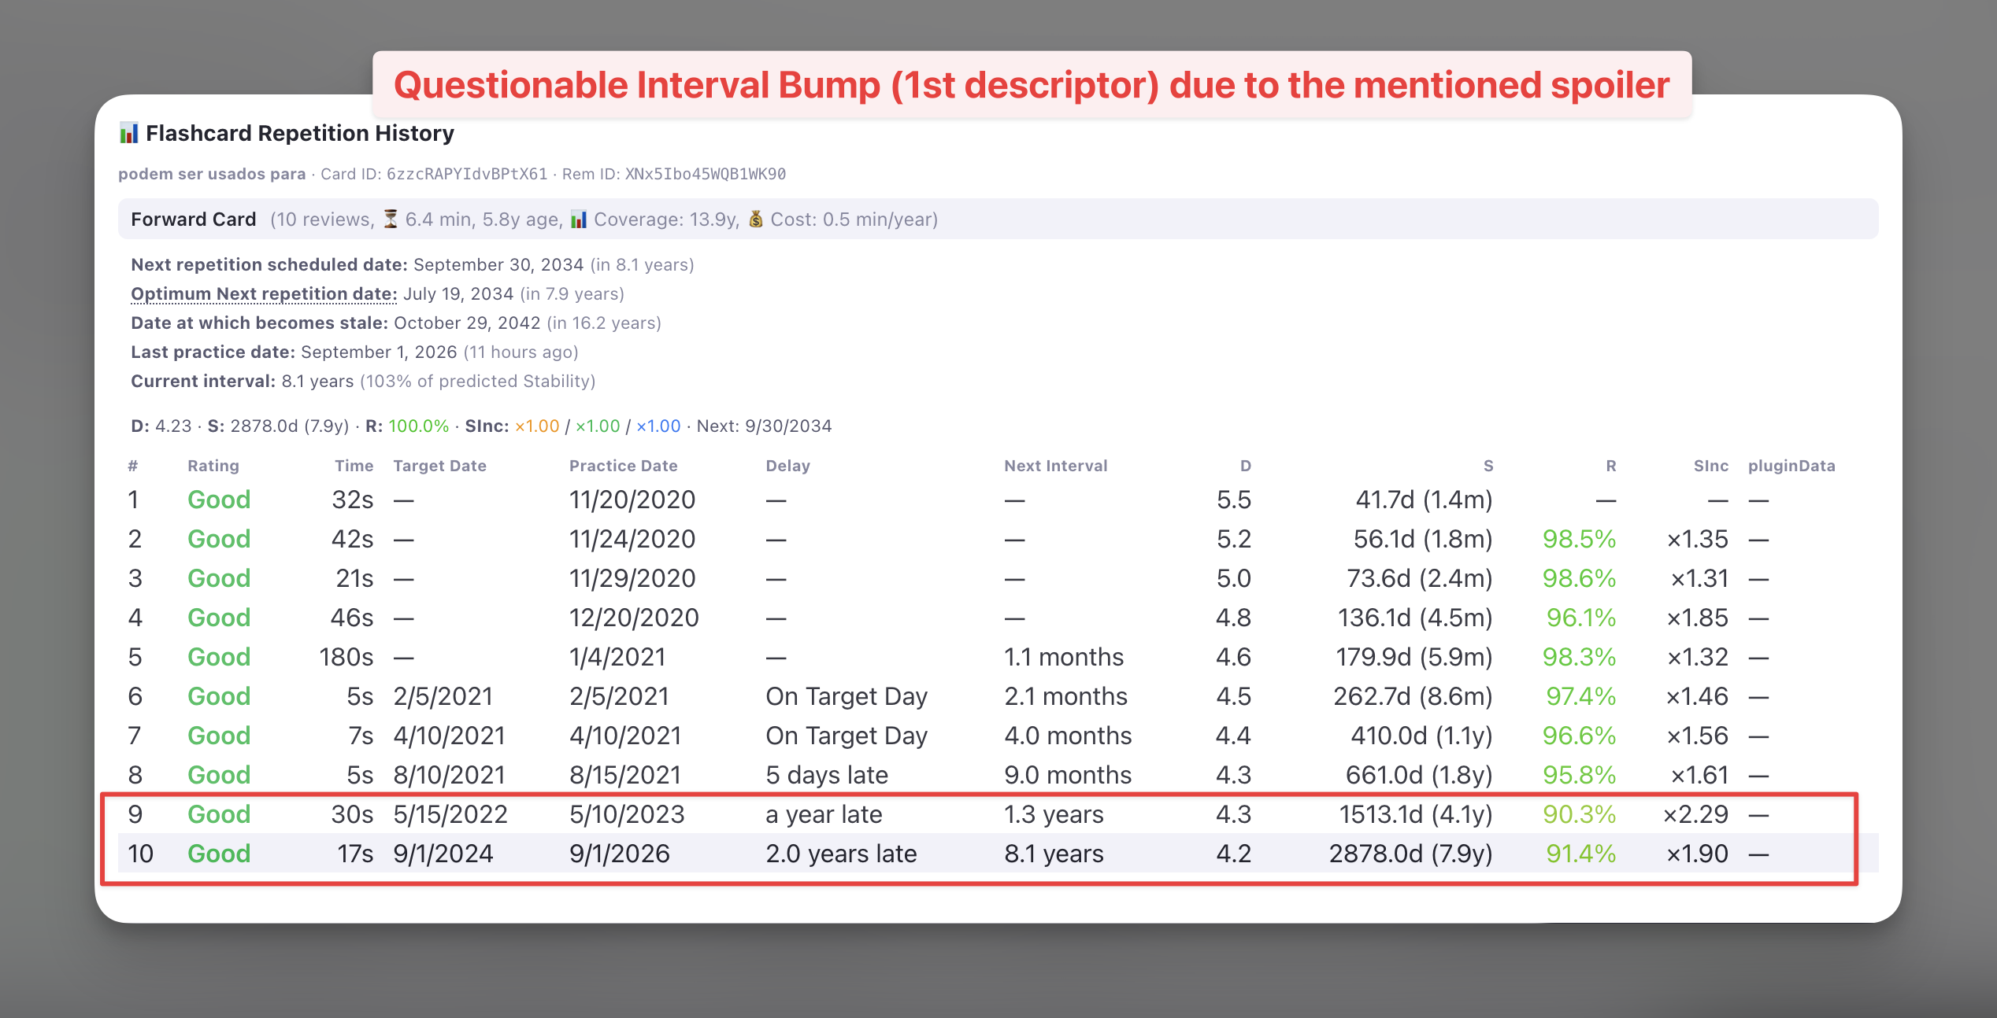Click practice date 4/10/2021 in row 7

[x=625, y=736]
